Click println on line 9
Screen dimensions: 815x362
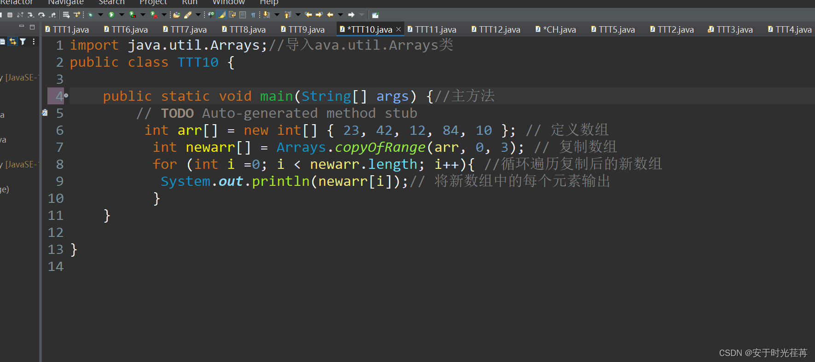281,181
